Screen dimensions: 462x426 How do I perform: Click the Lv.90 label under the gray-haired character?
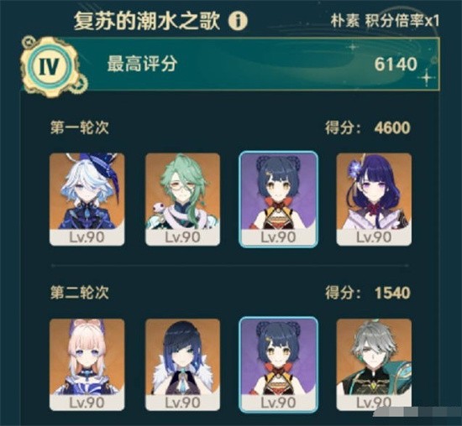tap(374, 403)
